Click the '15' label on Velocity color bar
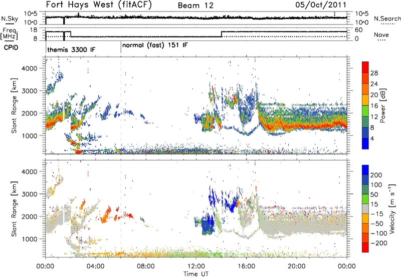Image resolution: width=401 pixels, height=277 pixels. (x=374, y=204)
